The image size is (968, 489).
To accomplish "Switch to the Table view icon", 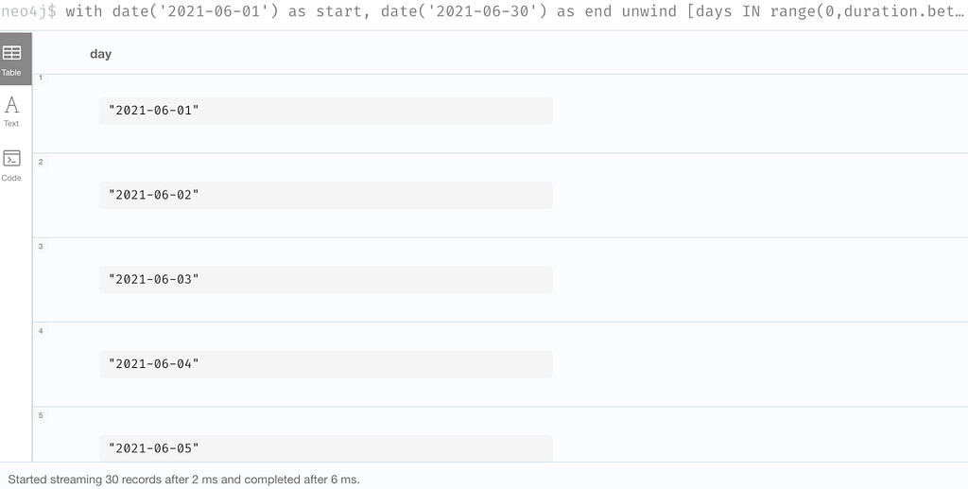I will point(11,53).
